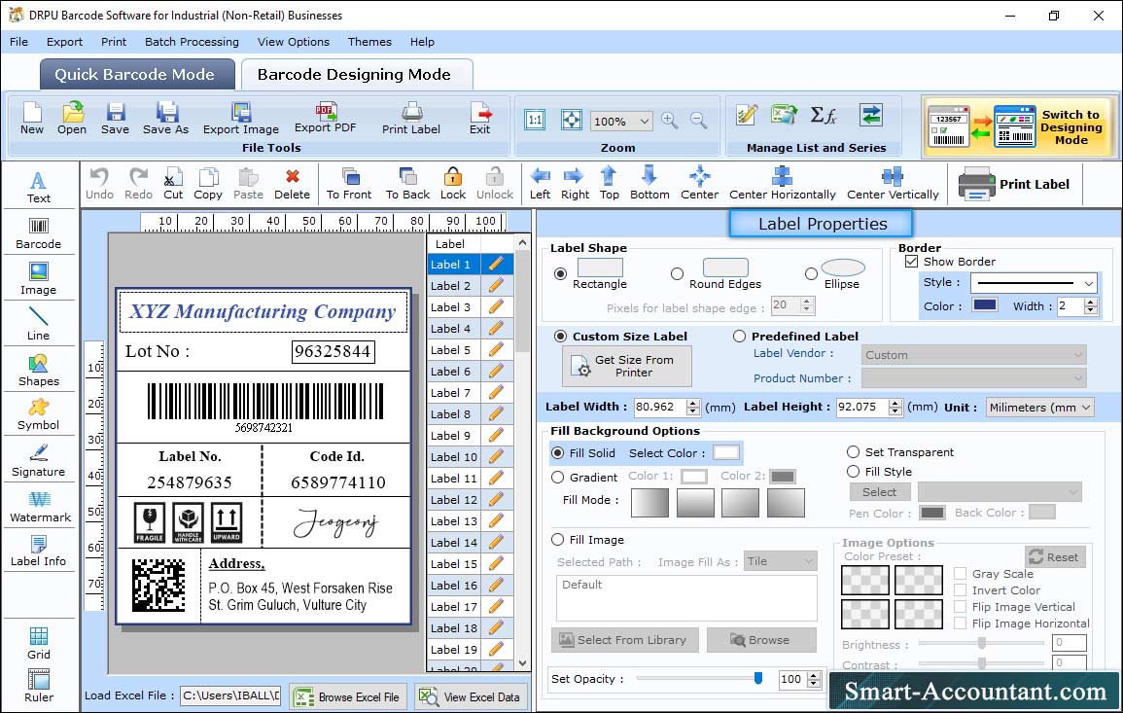Choose the Symbol tool
1123x713 pixels.
[39, 415]
